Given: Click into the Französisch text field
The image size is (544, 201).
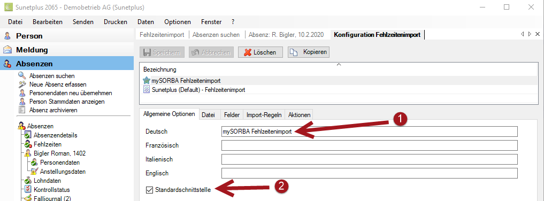Looking at the screenshot, I should [370, 145].
